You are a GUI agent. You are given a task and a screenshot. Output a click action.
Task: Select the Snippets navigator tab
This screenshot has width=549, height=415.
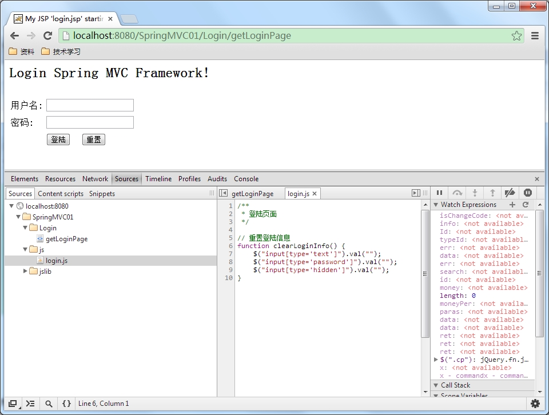(x=102, y=194)
